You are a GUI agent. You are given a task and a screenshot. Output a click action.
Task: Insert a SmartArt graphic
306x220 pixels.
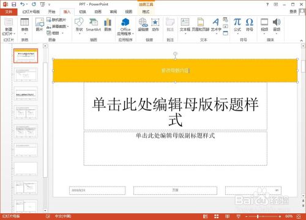[x=94, y=24]
